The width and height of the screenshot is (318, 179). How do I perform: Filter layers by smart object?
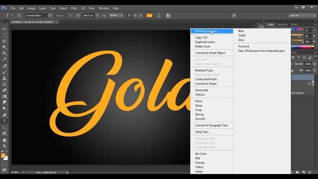(x=310, y=58)
